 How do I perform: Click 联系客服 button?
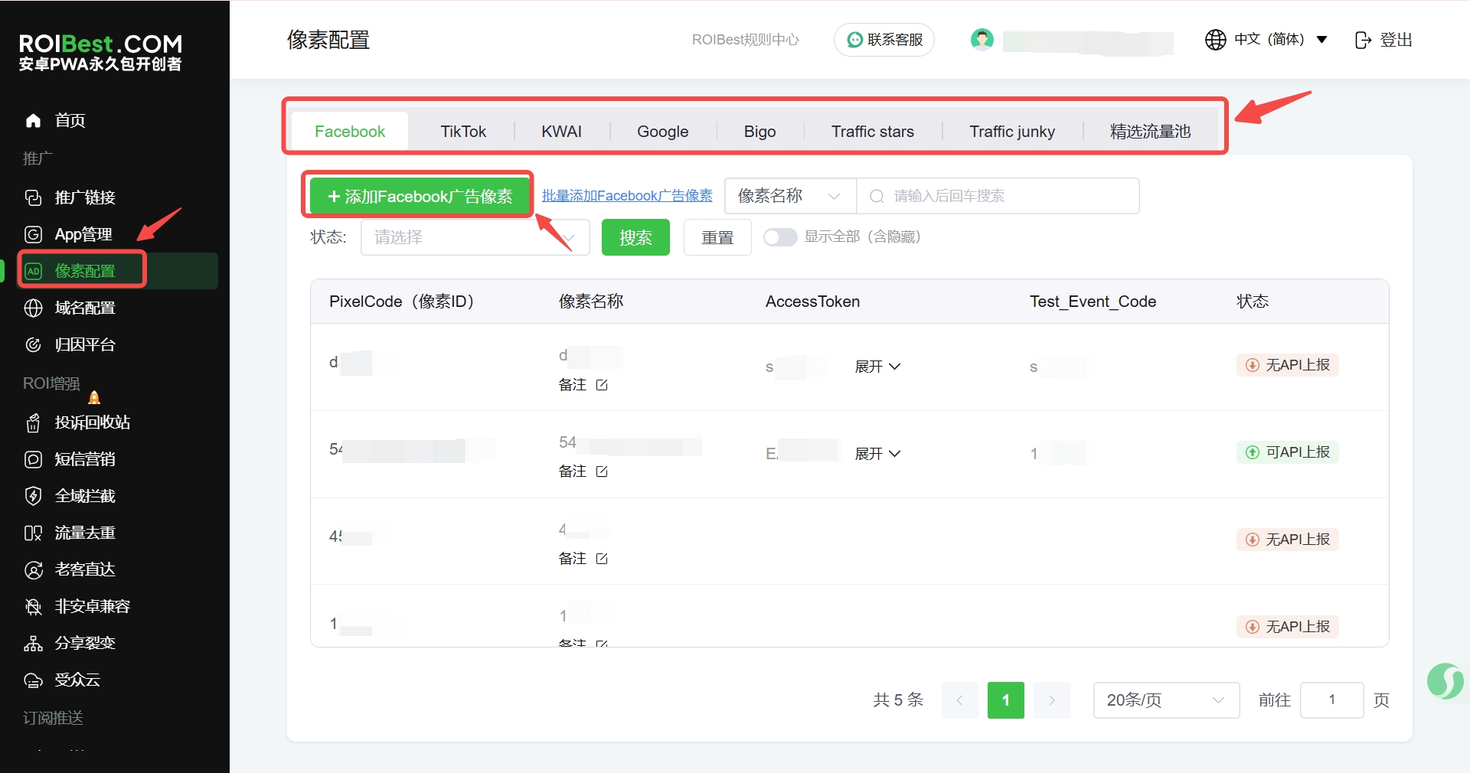(x=884, y=40)
